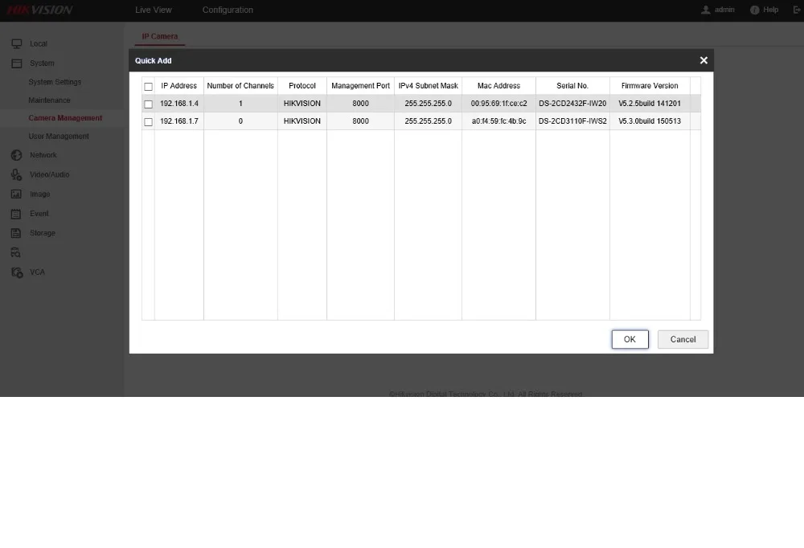Screen dimensions: 804x548
Task: Expand the Network section
Action: (43, 155)
